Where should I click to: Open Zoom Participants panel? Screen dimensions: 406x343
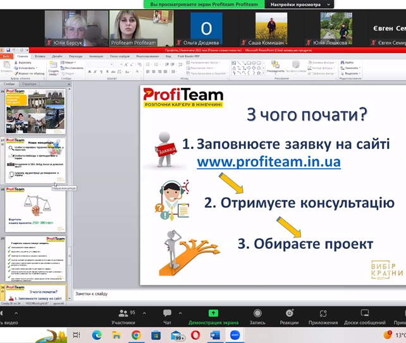click(123, 317)
